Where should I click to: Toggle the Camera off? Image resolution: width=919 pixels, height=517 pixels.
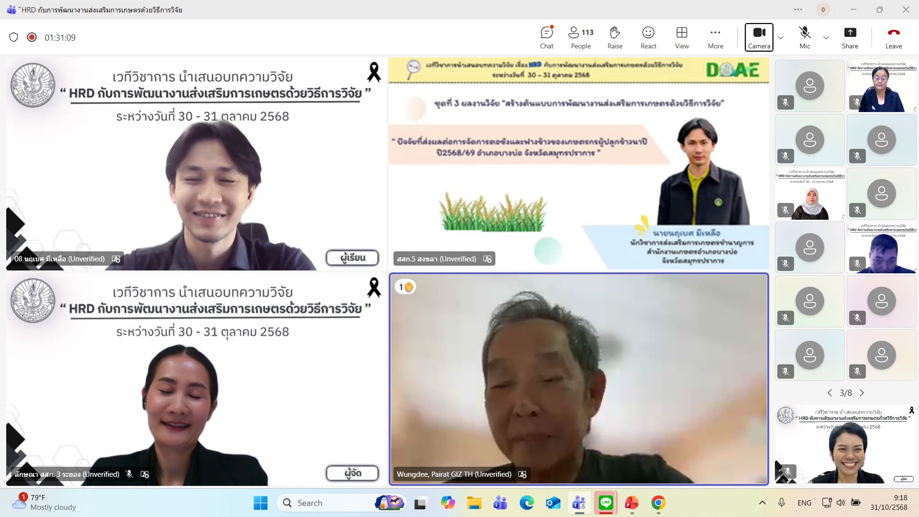pos(759,37)
